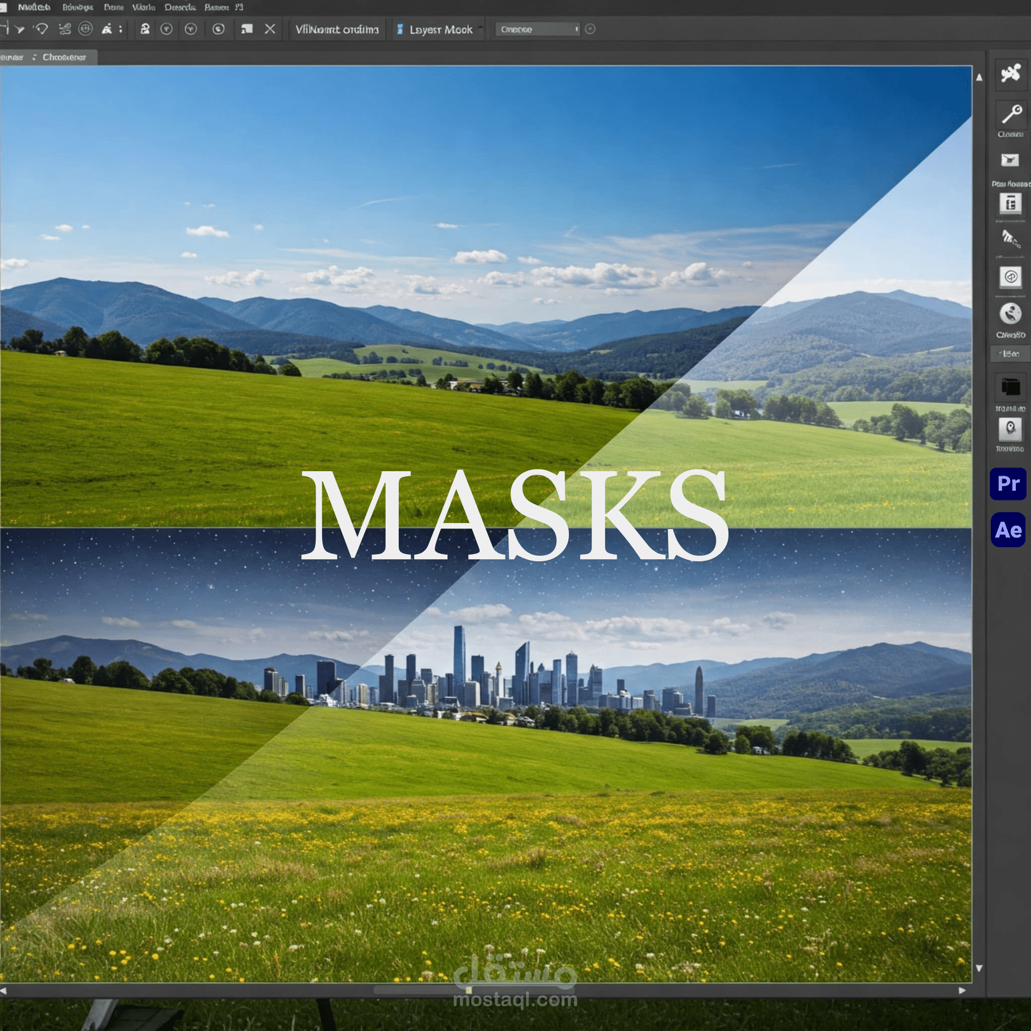The height and width of the screenshot is (1031, 1031).
Task: Click the splat icon atop right panel
Action: pos(1010,73)
